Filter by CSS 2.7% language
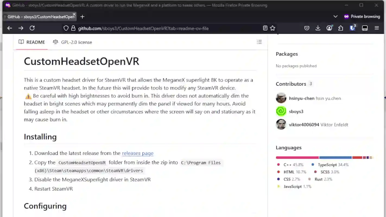The height and width of the screenshot is (217, 386). 289,179
